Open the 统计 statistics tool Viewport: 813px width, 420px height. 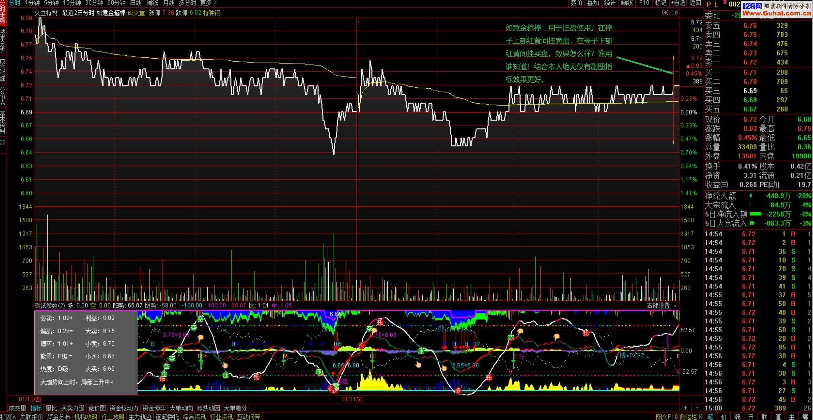click(610, 3)
